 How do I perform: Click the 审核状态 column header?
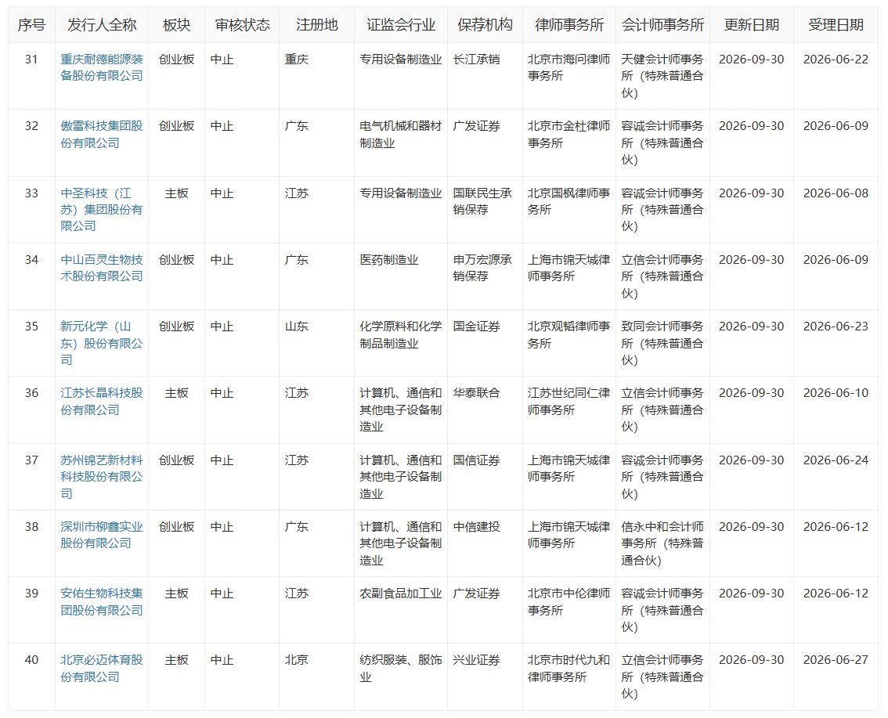pos(243,25)
